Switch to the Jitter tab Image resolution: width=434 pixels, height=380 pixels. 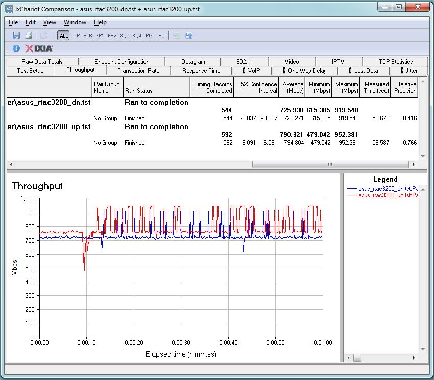click(x=409, y=71)
